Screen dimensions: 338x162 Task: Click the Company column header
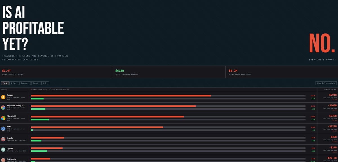(x=4, y=89)
